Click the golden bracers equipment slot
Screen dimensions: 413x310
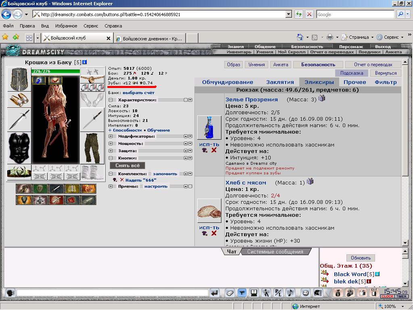point(19,99)
